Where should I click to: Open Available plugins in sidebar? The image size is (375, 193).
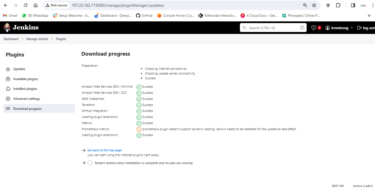[x=26, y=79]
